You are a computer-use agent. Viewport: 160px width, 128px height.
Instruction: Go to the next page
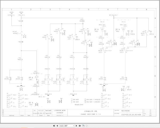tap(77, 126)
